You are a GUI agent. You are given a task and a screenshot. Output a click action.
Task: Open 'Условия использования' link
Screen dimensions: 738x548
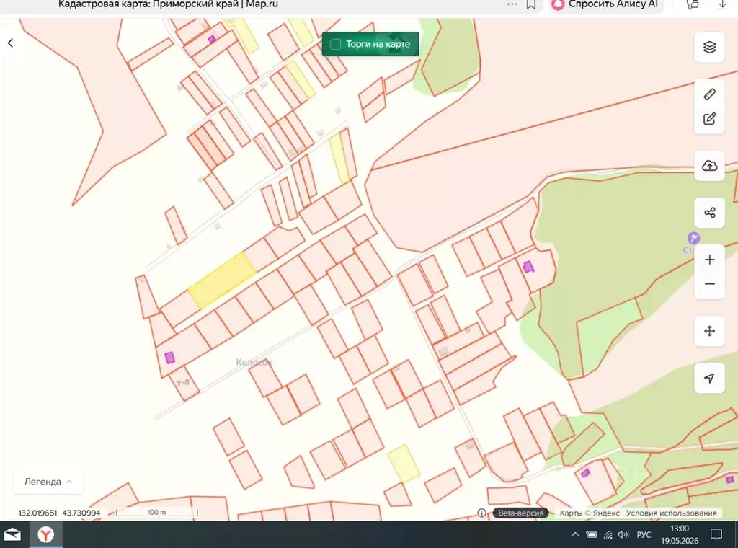[671, 513]
